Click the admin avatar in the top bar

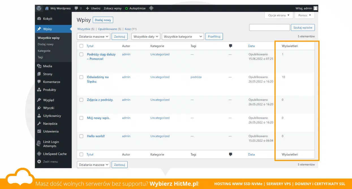click(x=315, y=8)
